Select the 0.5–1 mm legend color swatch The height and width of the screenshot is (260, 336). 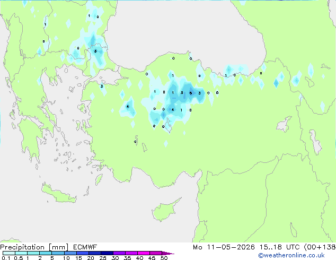[x=21, y=253]
